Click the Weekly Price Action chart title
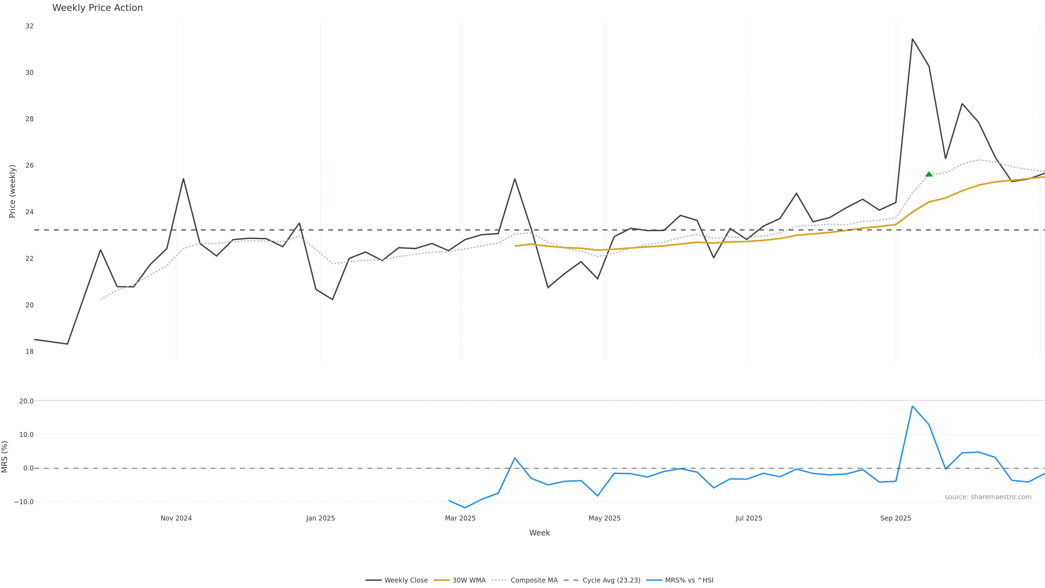 97,8
